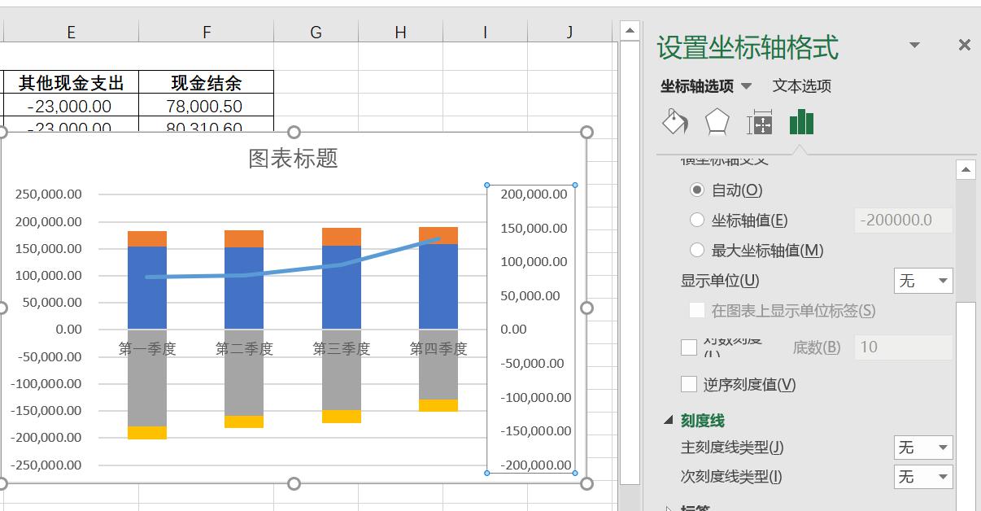Viewport: 981px width, 511px height.
Task: Click the yellow bar segment for 第三季度
Action: click(342, 417)
